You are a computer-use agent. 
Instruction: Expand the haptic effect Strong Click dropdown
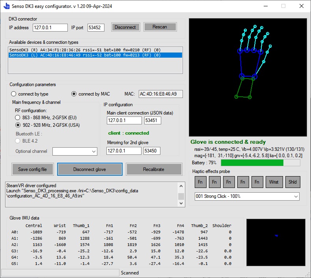coord(247,196)
